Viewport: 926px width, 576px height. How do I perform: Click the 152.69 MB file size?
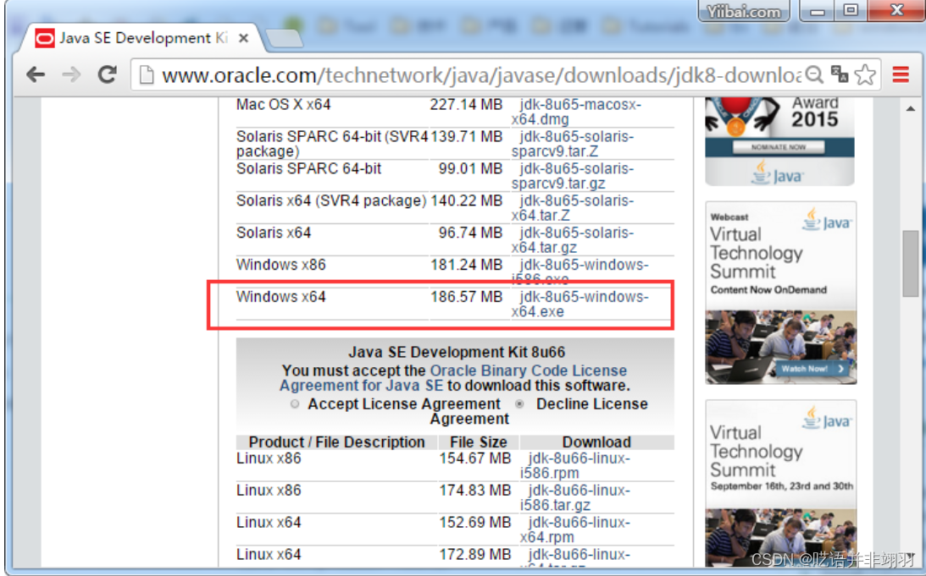pos(474,523)
